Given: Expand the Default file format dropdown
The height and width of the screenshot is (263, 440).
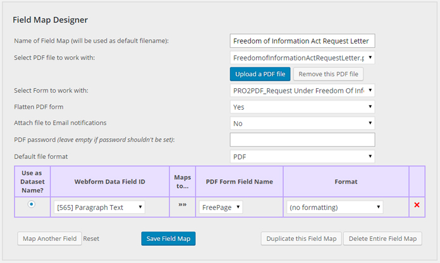Looking at the screenshot, I should coord(302,156).
